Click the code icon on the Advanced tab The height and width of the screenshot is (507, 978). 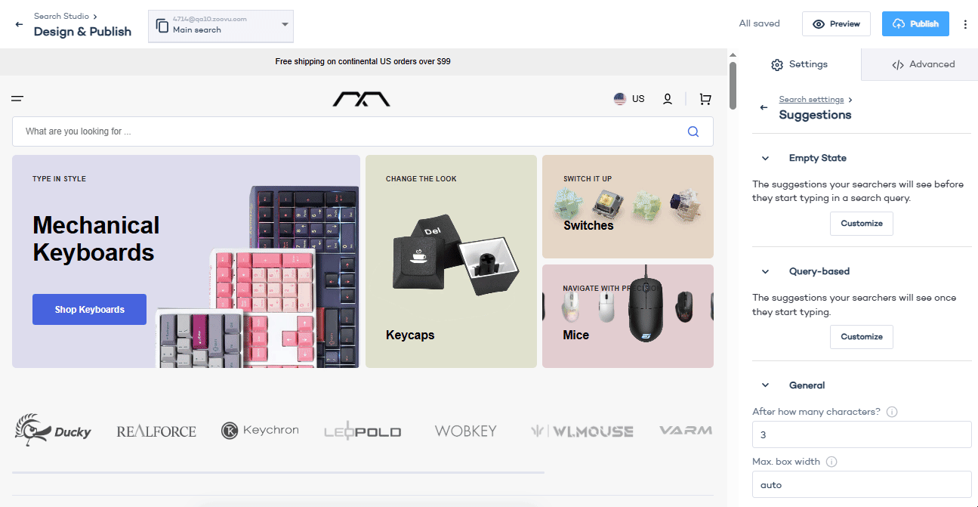click(899, 63)
